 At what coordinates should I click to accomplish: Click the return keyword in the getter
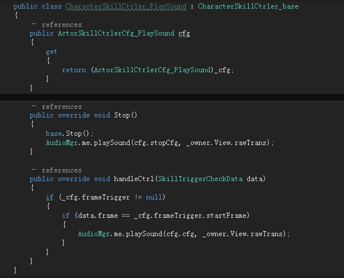click(73, 70)
